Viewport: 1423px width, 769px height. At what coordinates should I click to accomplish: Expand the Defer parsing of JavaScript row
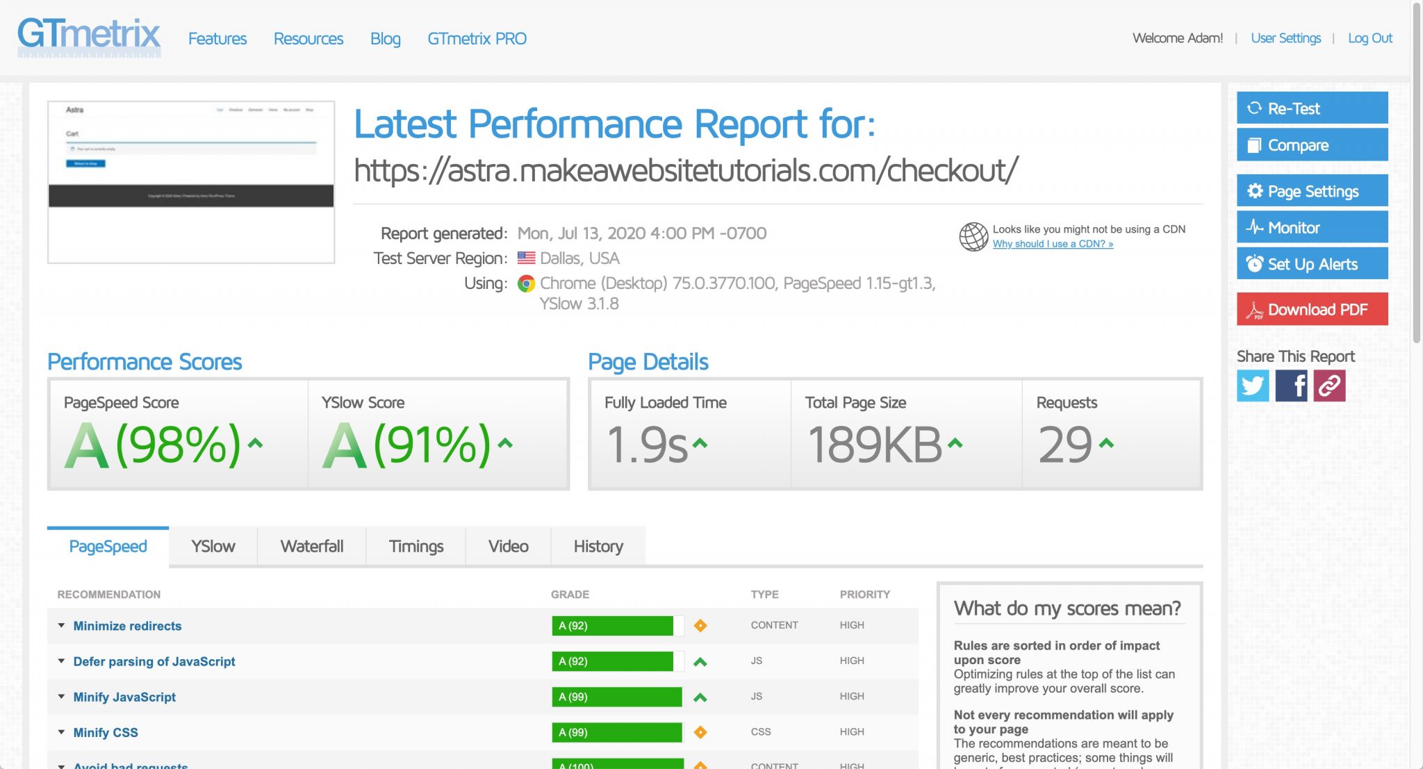61,661
